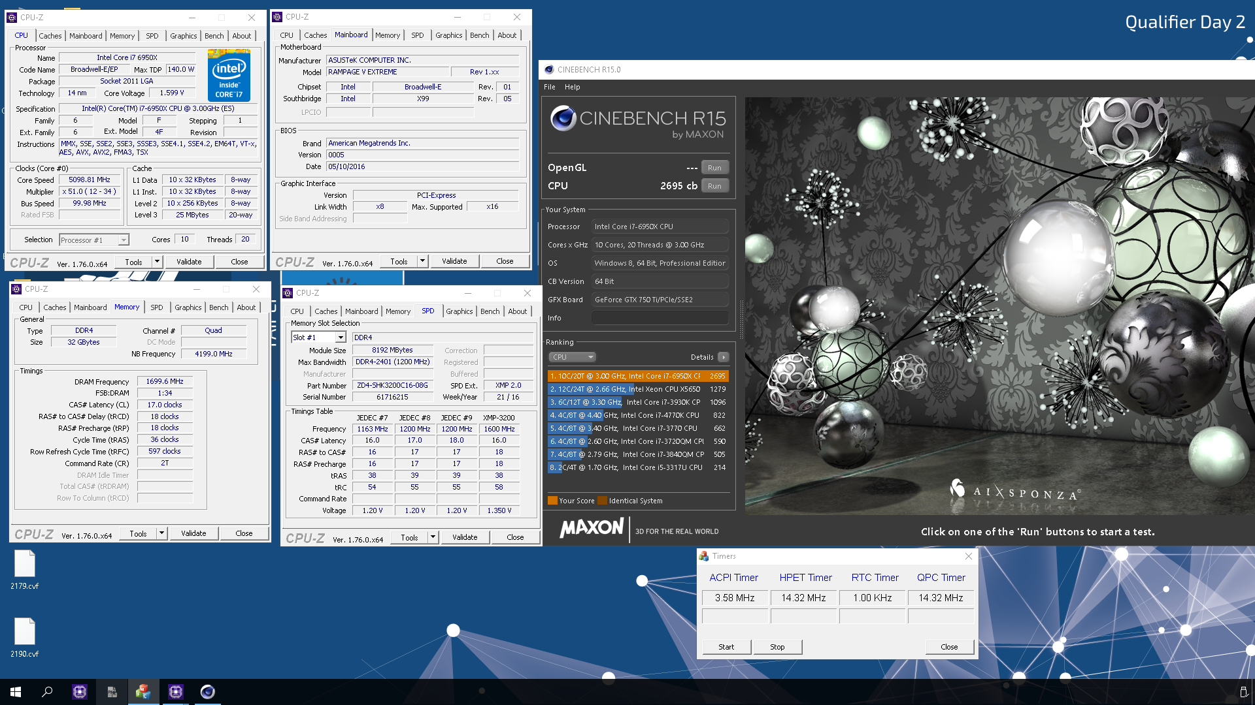1255x705 pixels.
Task: Click CPU-Z Mainboard window title icon
Action: [277, 17]
